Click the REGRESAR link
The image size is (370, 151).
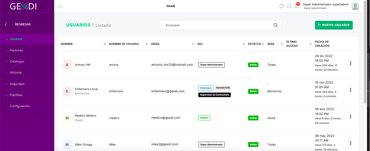coord(23,24)
